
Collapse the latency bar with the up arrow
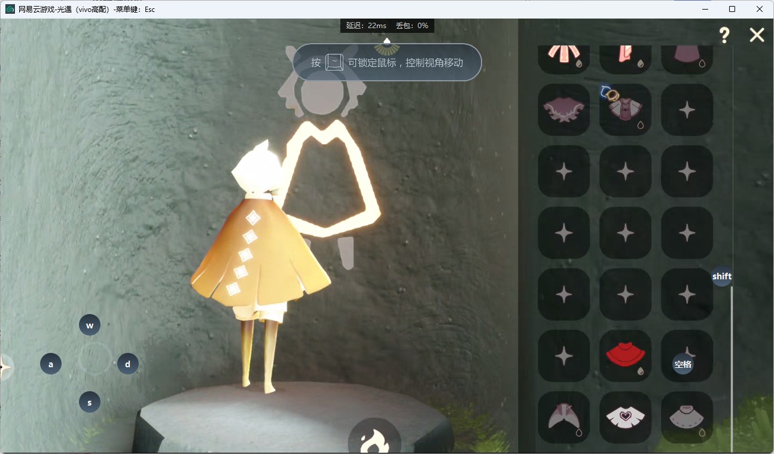pyautogui.click(x=387, y=41)
